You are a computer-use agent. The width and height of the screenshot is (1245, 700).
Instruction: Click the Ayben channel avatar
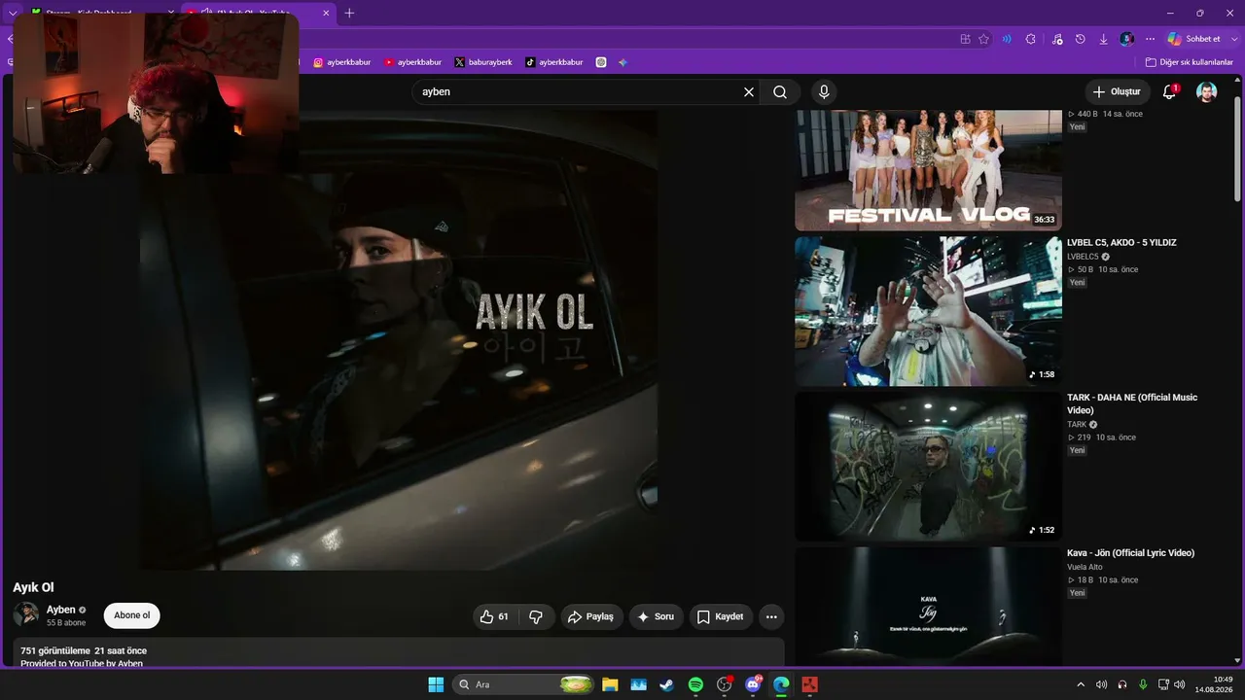point(26,615)
